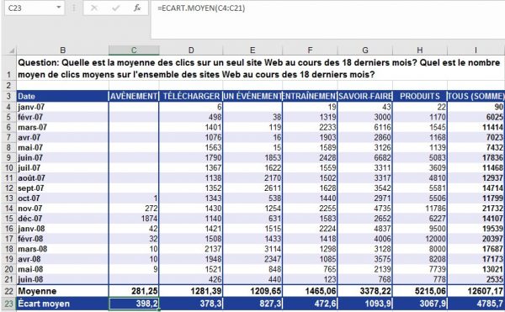Click the mars-07 date cell
The width and height of the screenshot is (505, 312).
click(63, 127)
